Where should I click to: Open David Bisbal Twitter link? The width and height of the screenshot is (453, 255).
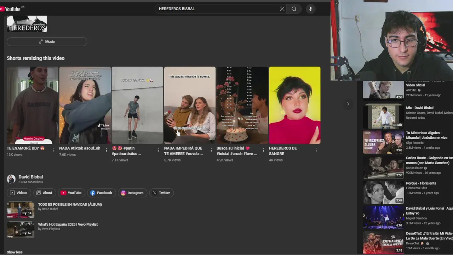(161, 193)
